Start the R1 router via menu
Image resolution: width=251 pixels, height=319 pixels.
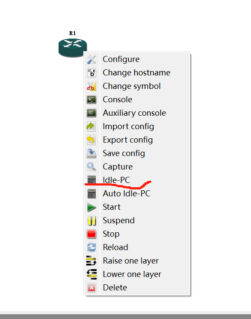(x=111, y=207)
